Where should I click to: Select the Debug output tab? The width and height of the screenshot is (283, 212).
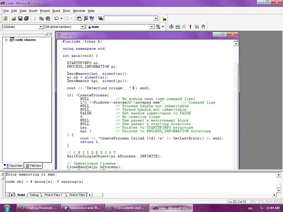(x=34, y=195)
